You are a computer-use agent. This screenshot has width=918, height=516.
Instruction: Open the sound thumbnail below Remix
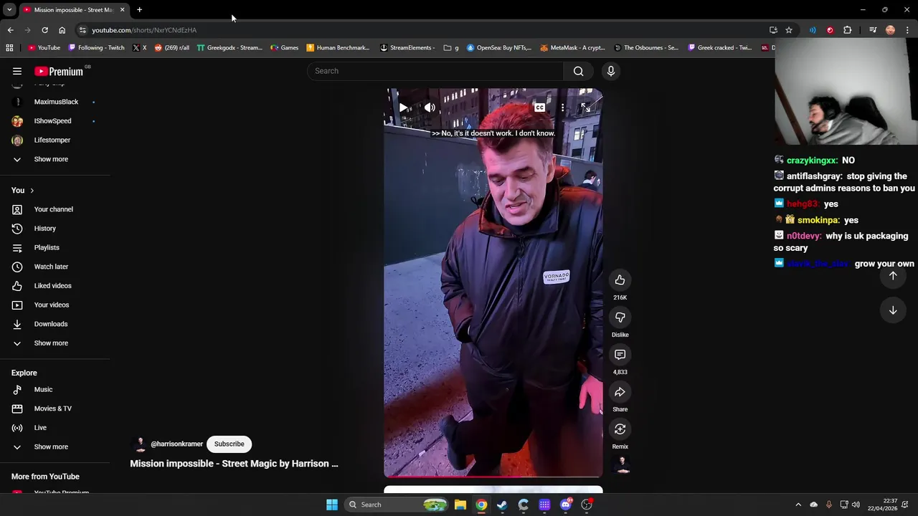[623, 464]
